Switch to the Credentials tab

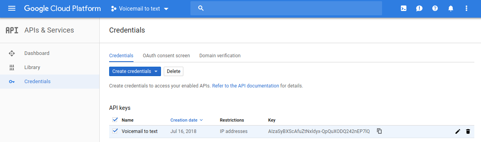(121, 56)
